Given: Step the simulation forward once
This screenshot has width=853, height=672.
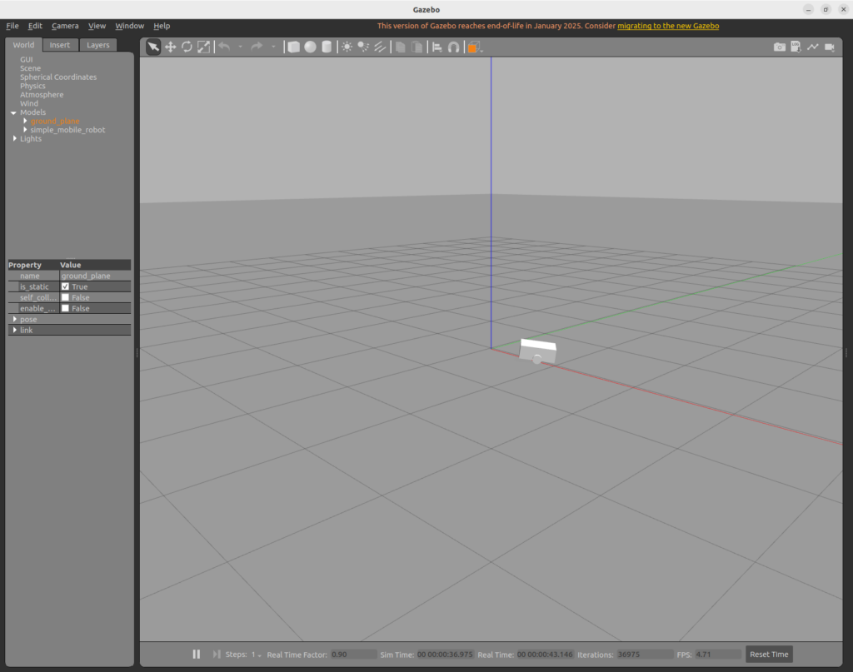Looking at the screenshot, I should (217, 654).
